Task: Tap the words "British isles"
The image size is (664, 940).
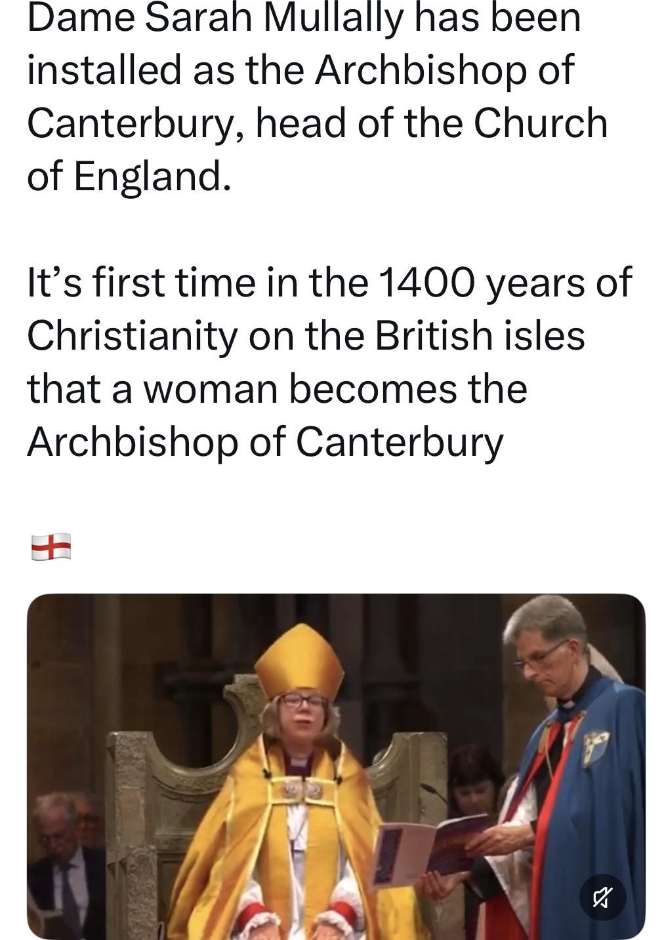Action: [x=480, y=335]
